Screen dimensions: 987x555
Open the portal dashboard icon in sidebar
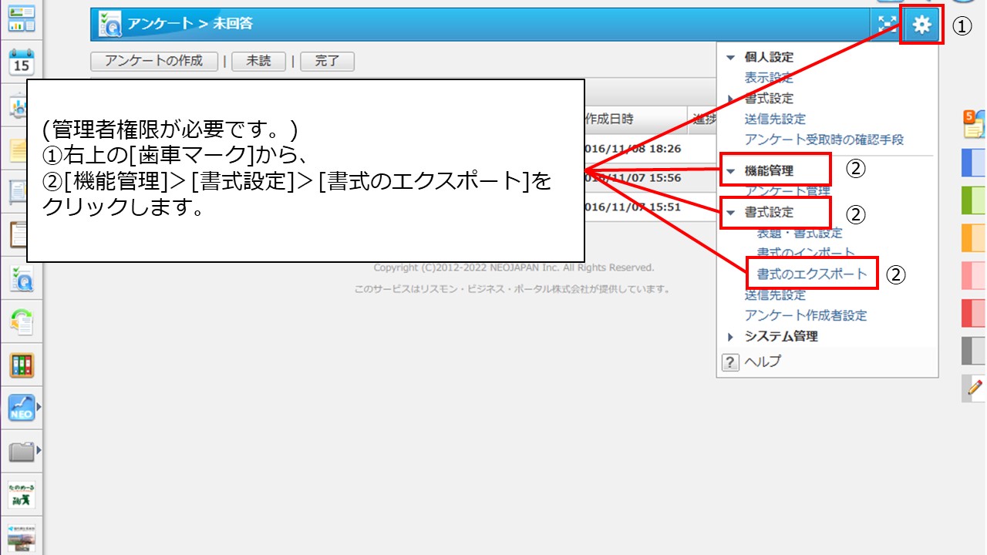(22, 18)
